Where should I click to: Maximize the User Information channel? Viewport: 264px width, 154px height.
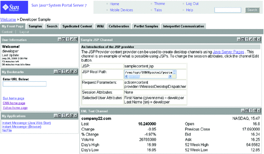[63, 40]
